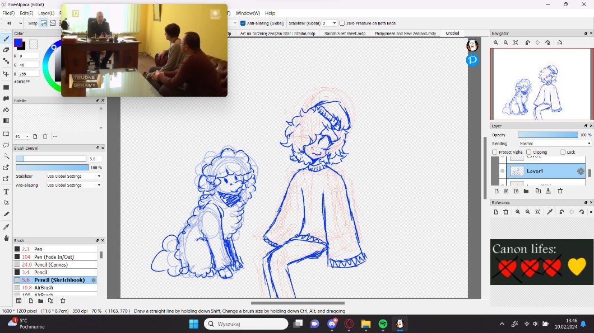Open Spotify from the taskbar

click(x=383, y=324)
